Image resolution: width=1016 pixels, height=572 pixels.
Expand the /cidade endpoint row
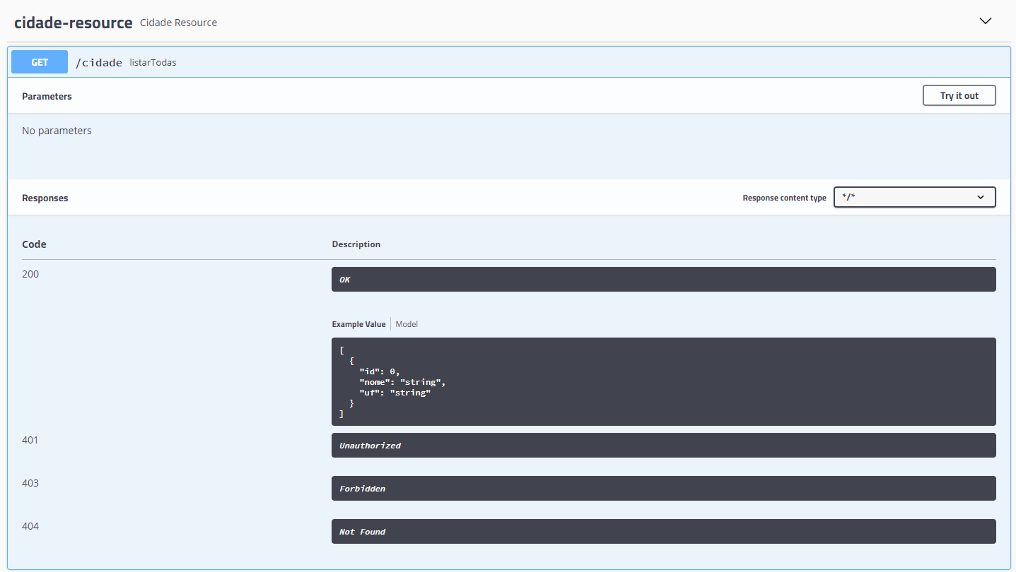coord(495,62)
